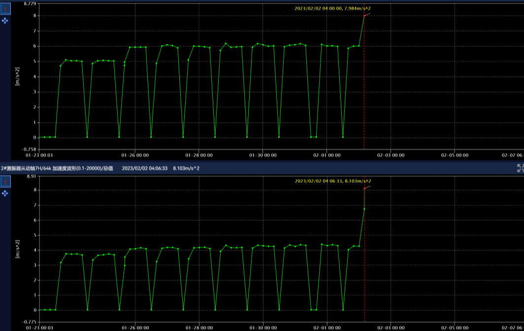Expand lower chart to fullscreen
This screenshot has height=331, width=524.
[520, 168]
